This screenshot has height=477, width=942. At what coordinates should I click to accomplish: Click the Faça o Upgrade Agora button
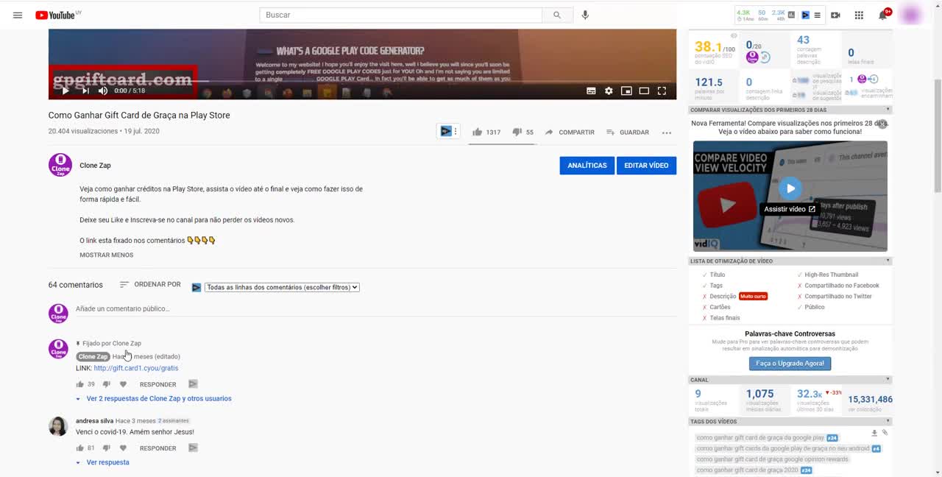click(790, 364)
